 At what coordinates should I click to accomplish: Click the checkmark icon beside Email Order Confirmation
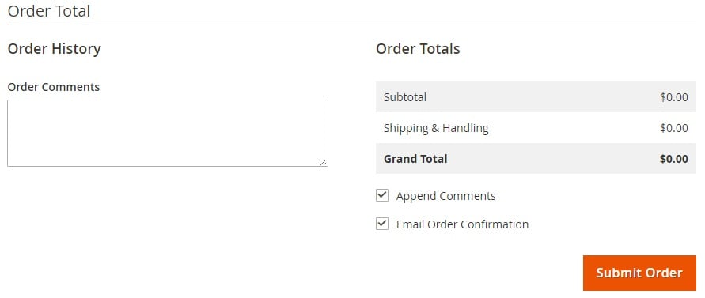point(382,224)
